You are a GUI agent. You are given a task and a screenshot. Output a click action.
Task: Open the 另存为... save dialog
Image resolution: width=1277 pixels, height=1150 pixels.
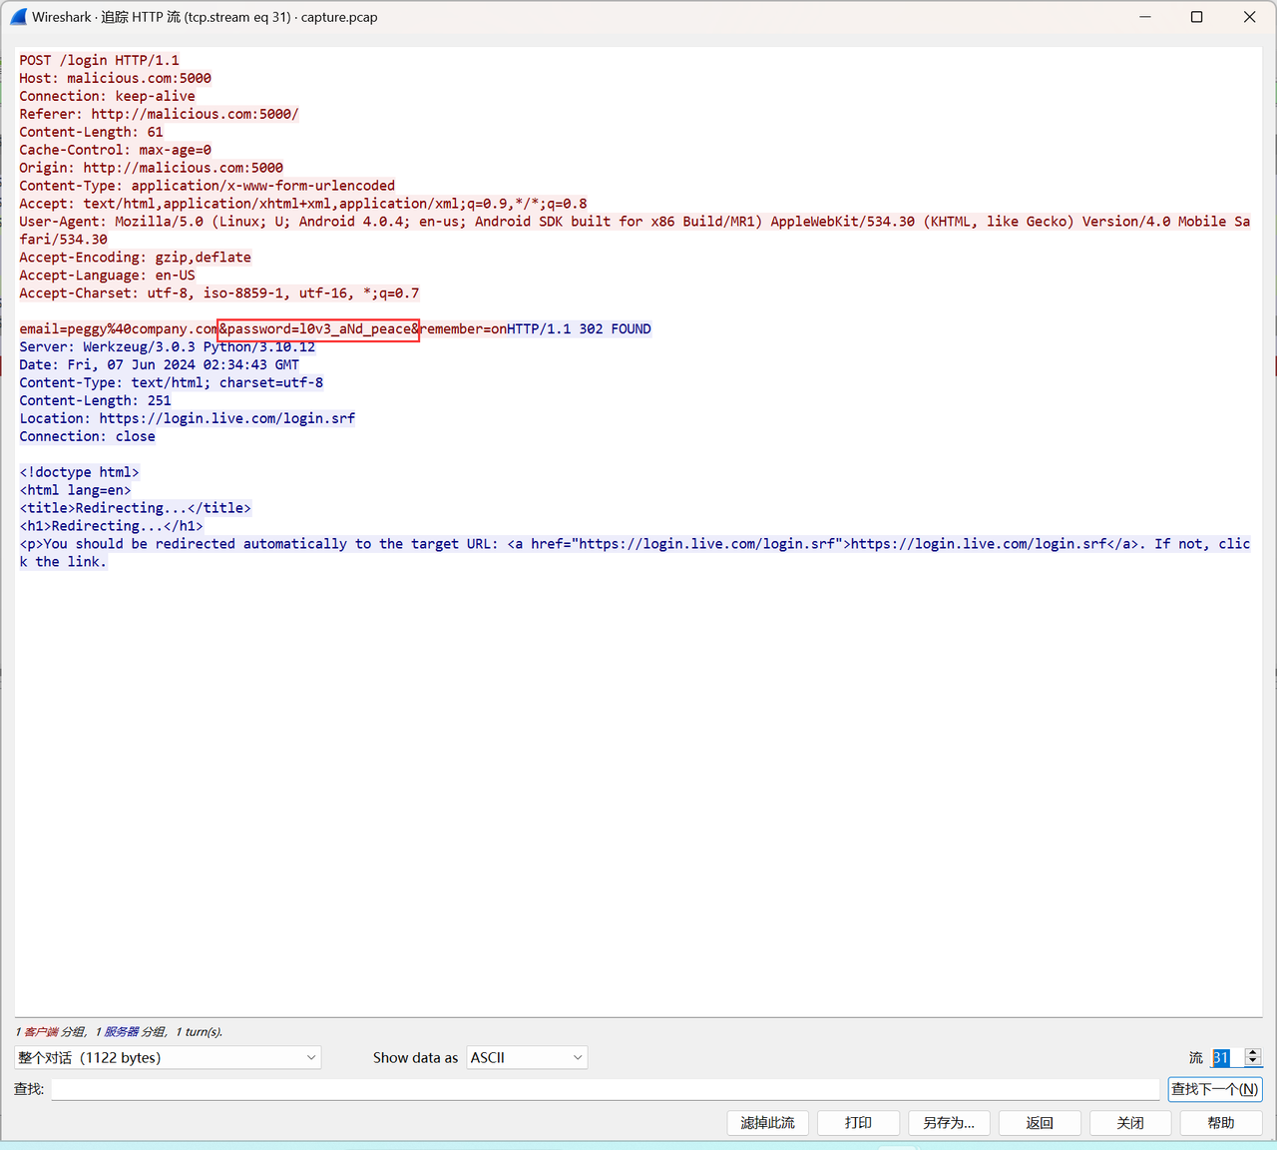(x=949, y=1123)
